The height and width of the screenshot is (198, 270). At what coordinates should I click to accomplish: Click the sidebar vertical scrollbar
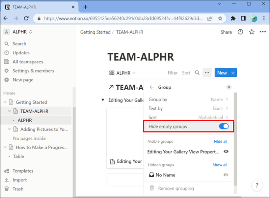(74, 151)
